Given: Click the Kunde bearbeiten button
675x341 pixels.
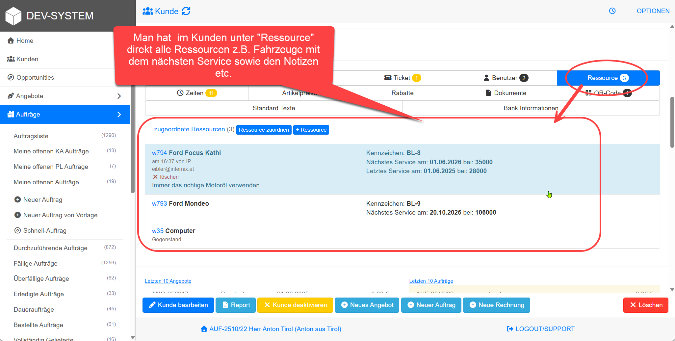Looking at the screenshot, I should click(x=178, y=305).
